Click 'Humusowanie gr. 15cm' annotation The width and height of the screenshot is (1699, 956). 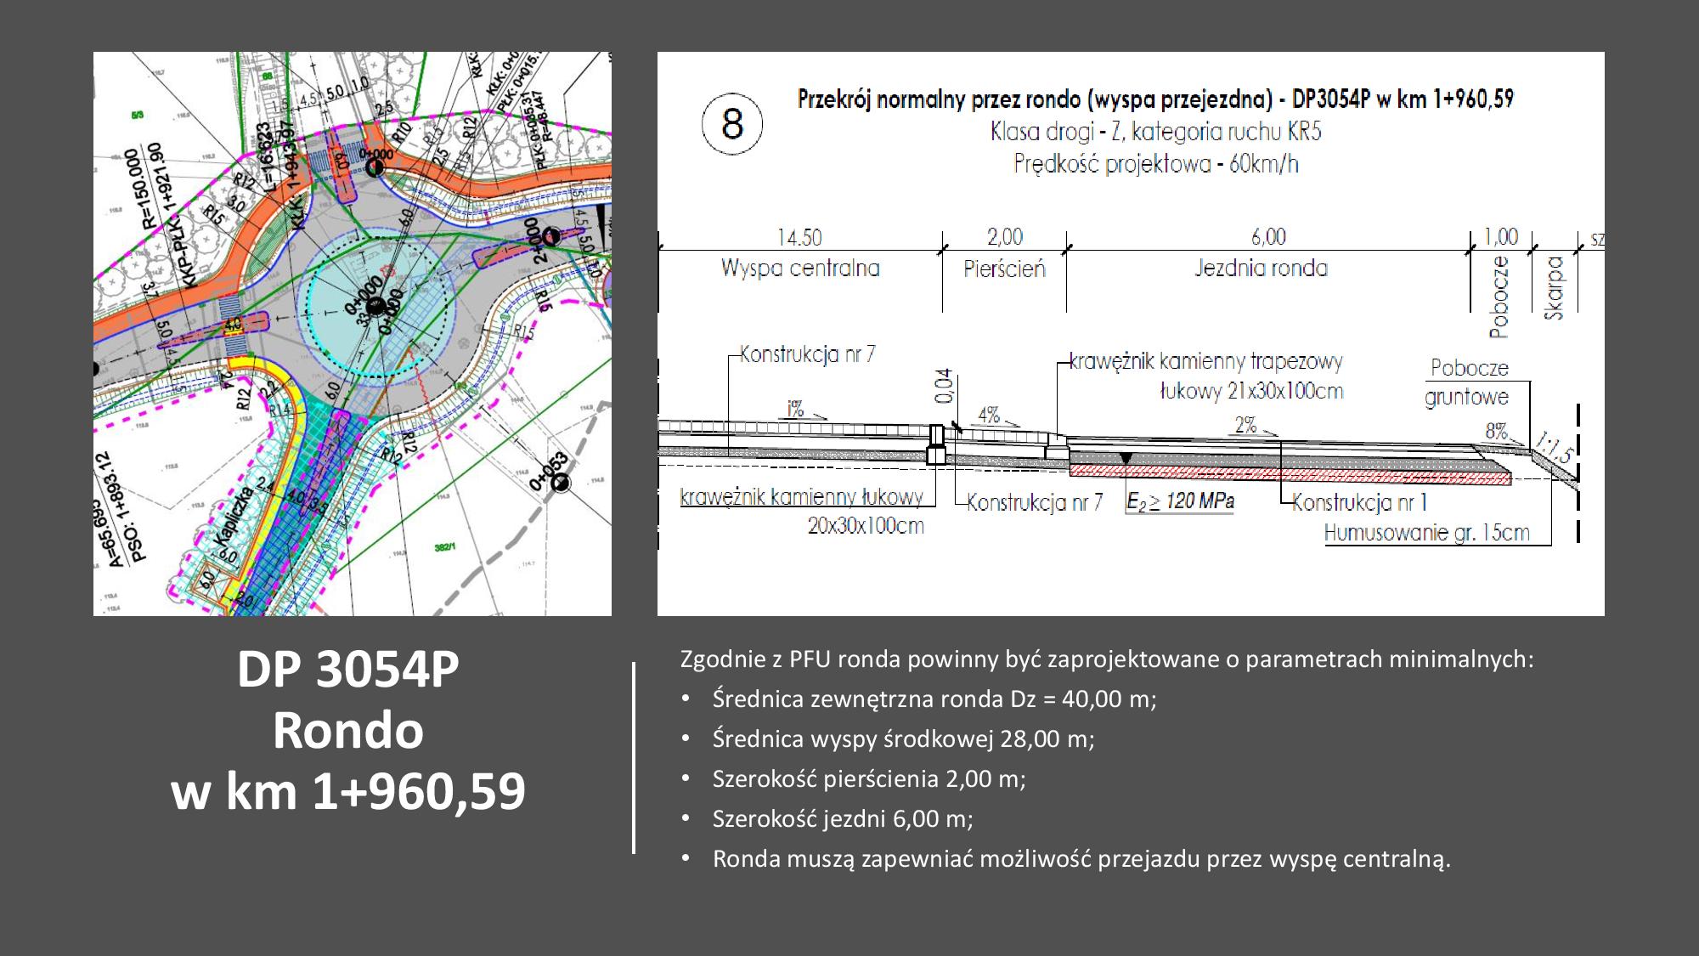[x=1427, y=534]
